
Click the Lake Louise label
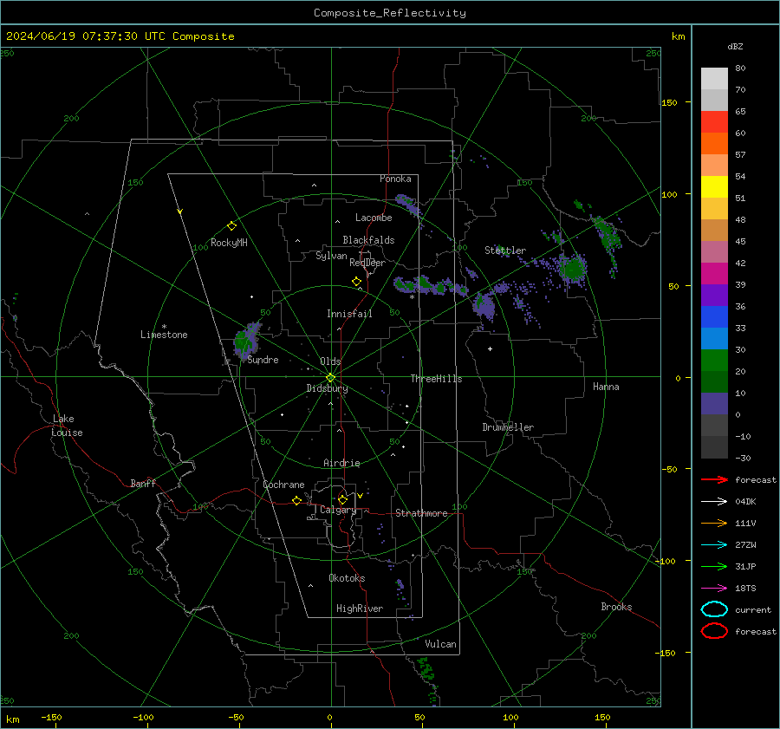click(67, 426)
